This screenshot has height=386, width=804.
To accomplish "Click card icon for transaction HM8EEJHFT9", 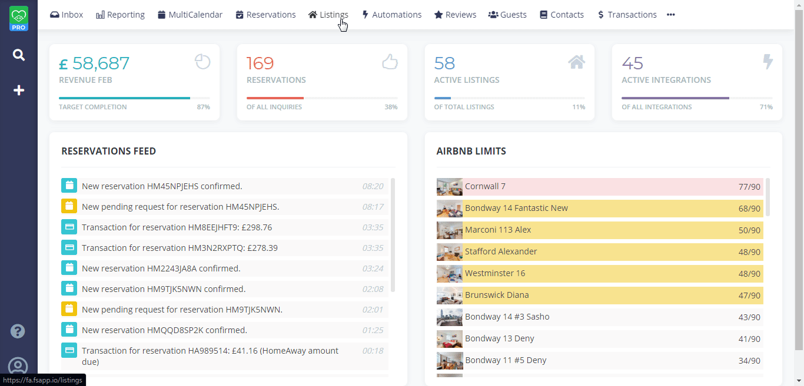I will tap(69, 227).
